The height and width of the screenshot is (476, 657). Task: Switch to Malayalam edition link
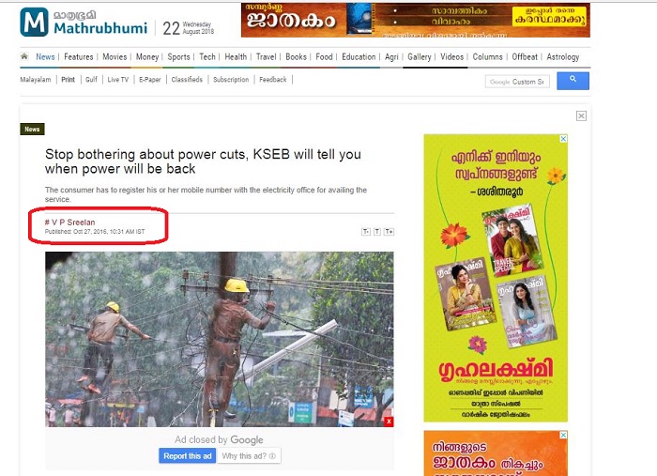(36, 80)
